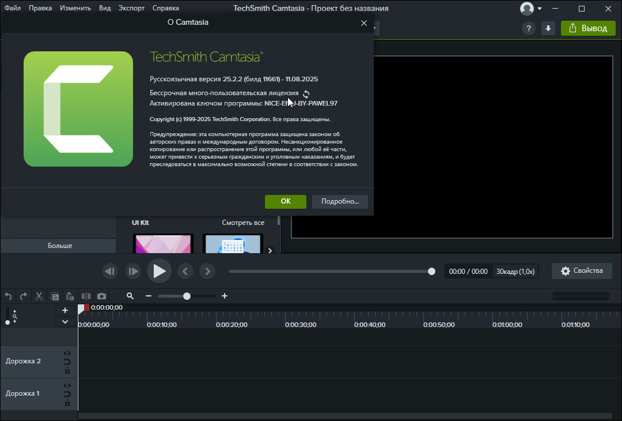This screenshot has width=622, height=421.
Task: Open the Правка menu
Action: pyautogui.click(x=40, y=8)
